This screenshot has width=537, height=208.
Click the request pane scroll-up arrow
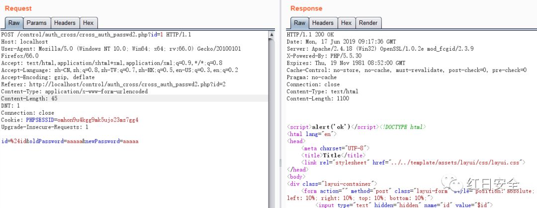click(271, 34)
